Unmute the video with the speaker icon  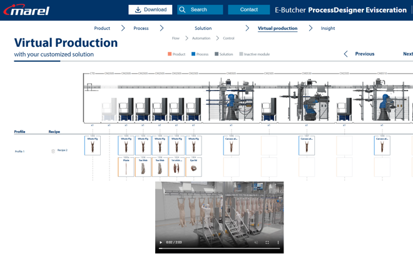pos(256,242)
